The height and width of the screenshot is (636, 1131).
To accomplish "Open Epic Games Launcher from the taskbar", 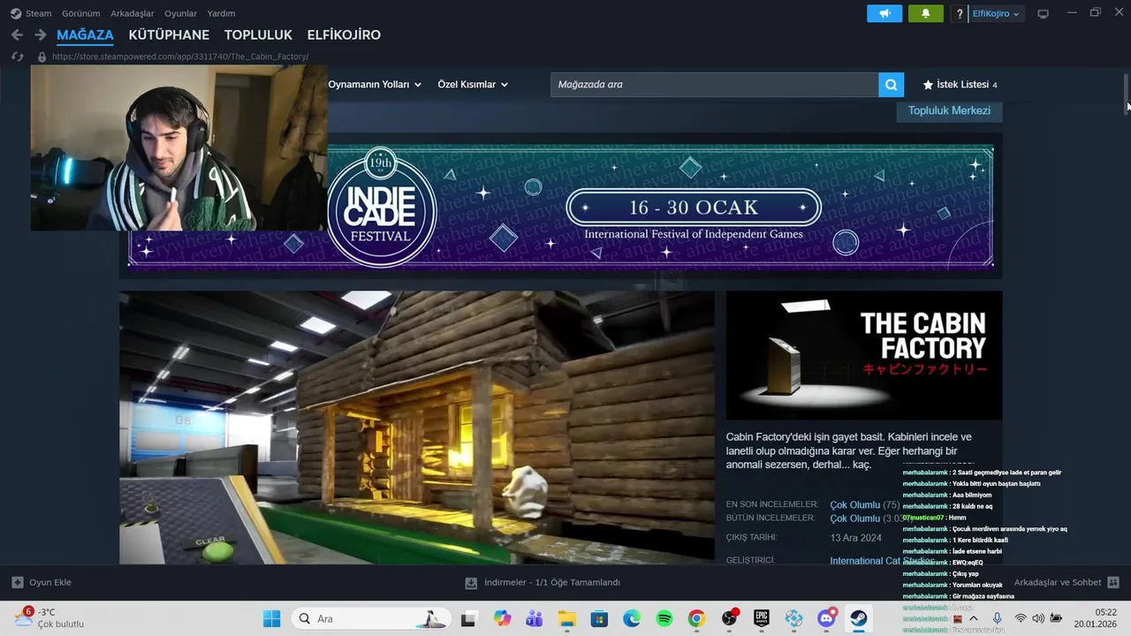I will pos(762,618).
